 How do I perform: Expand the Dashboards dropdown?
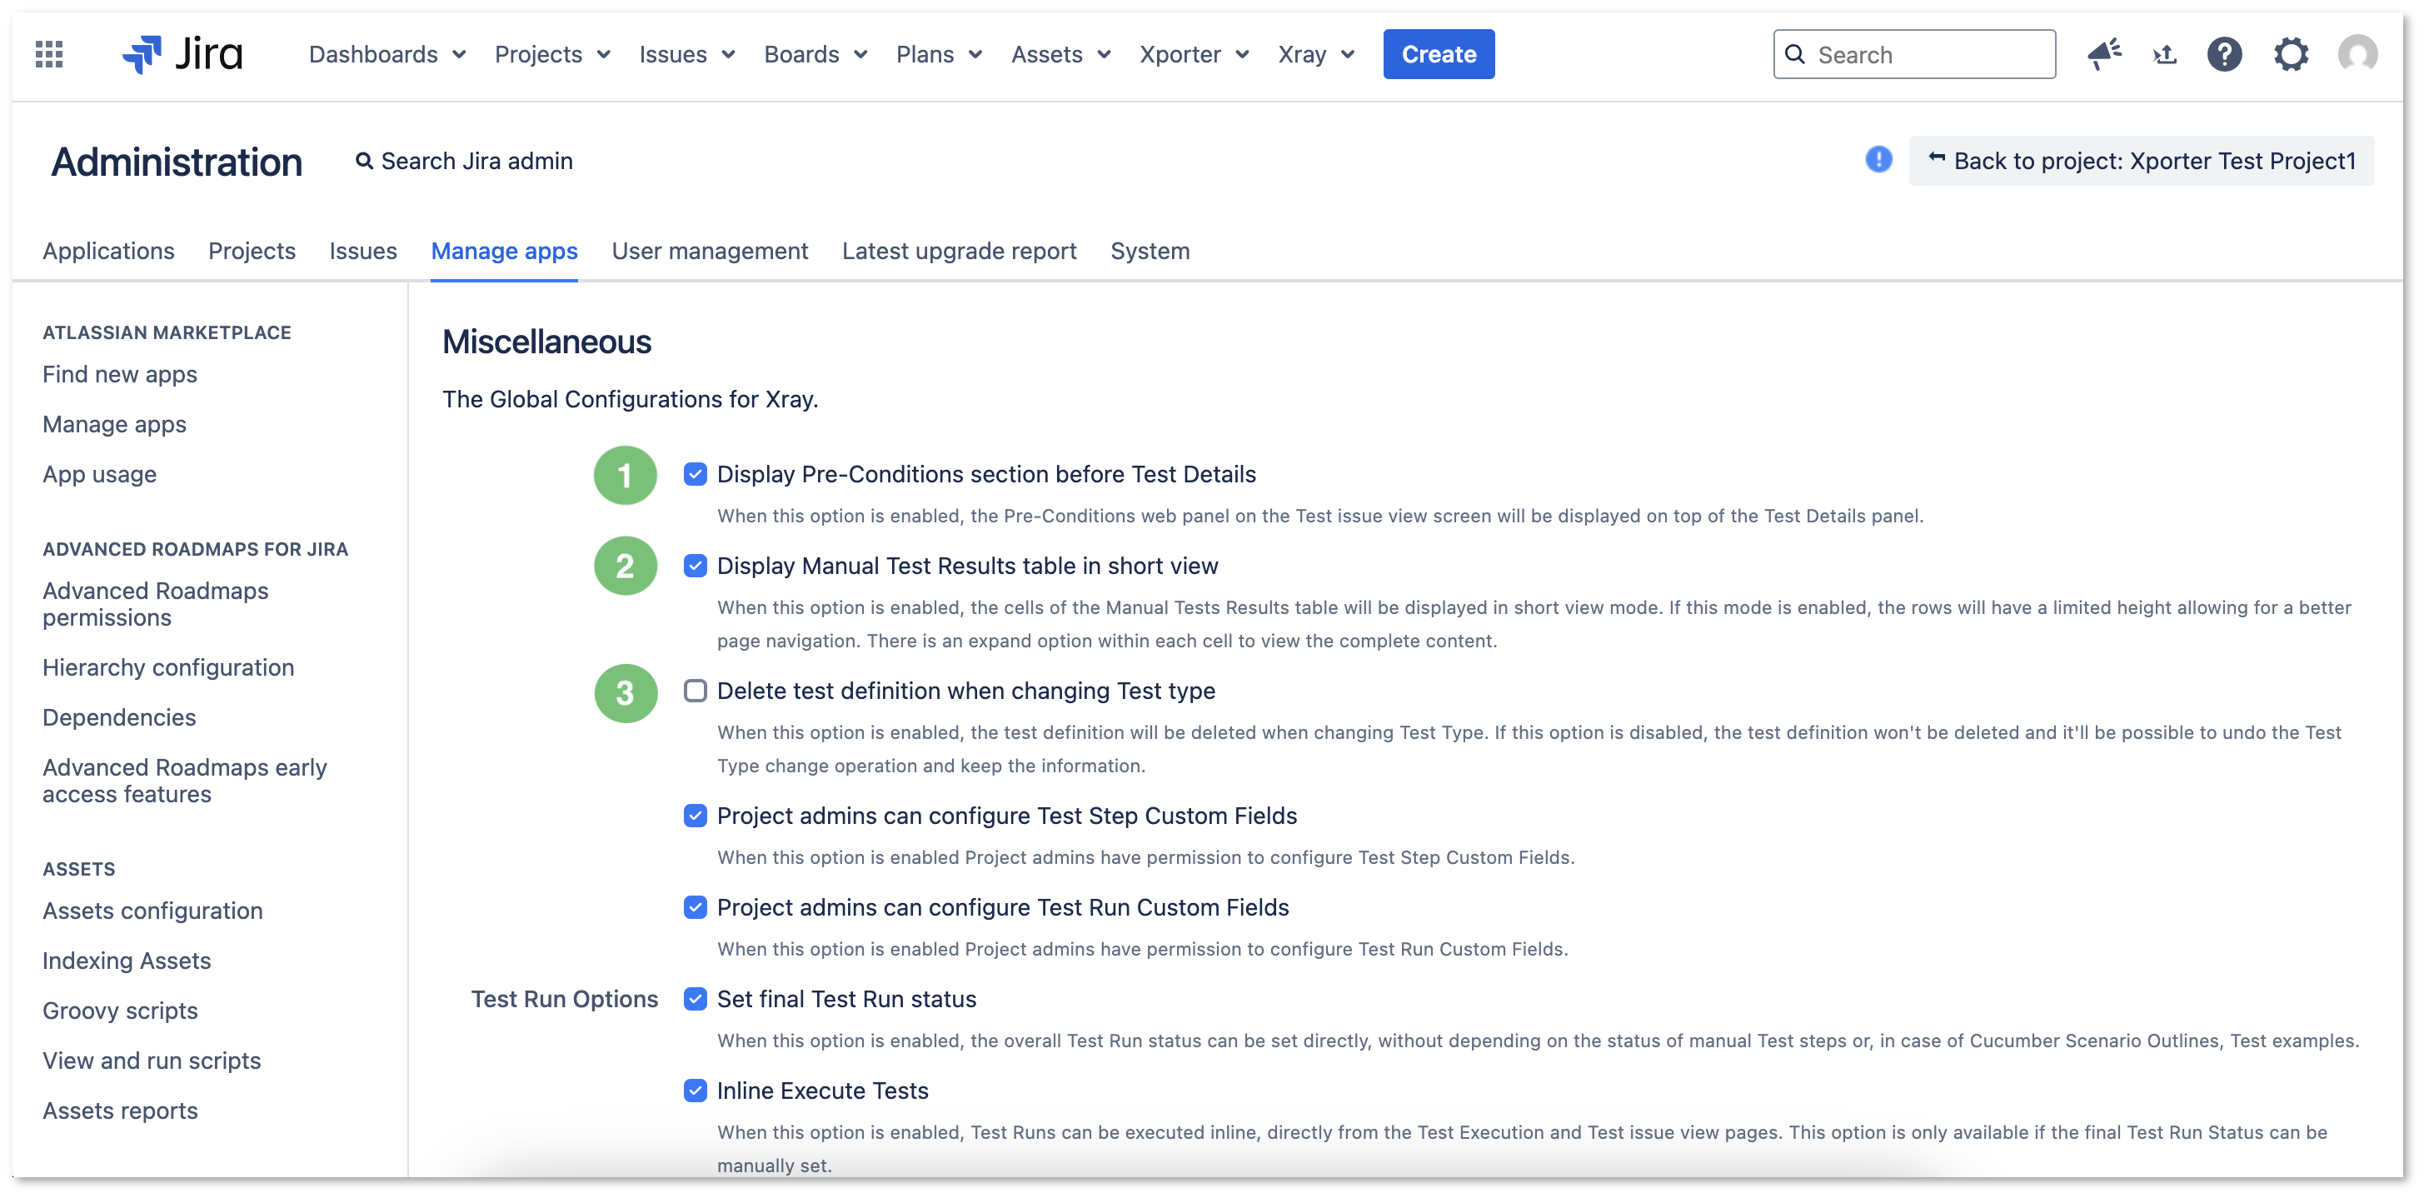(x=387, y=53)
